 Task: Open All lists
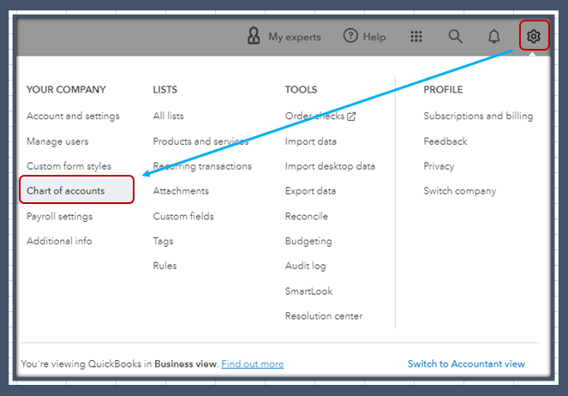pos(168,116)
